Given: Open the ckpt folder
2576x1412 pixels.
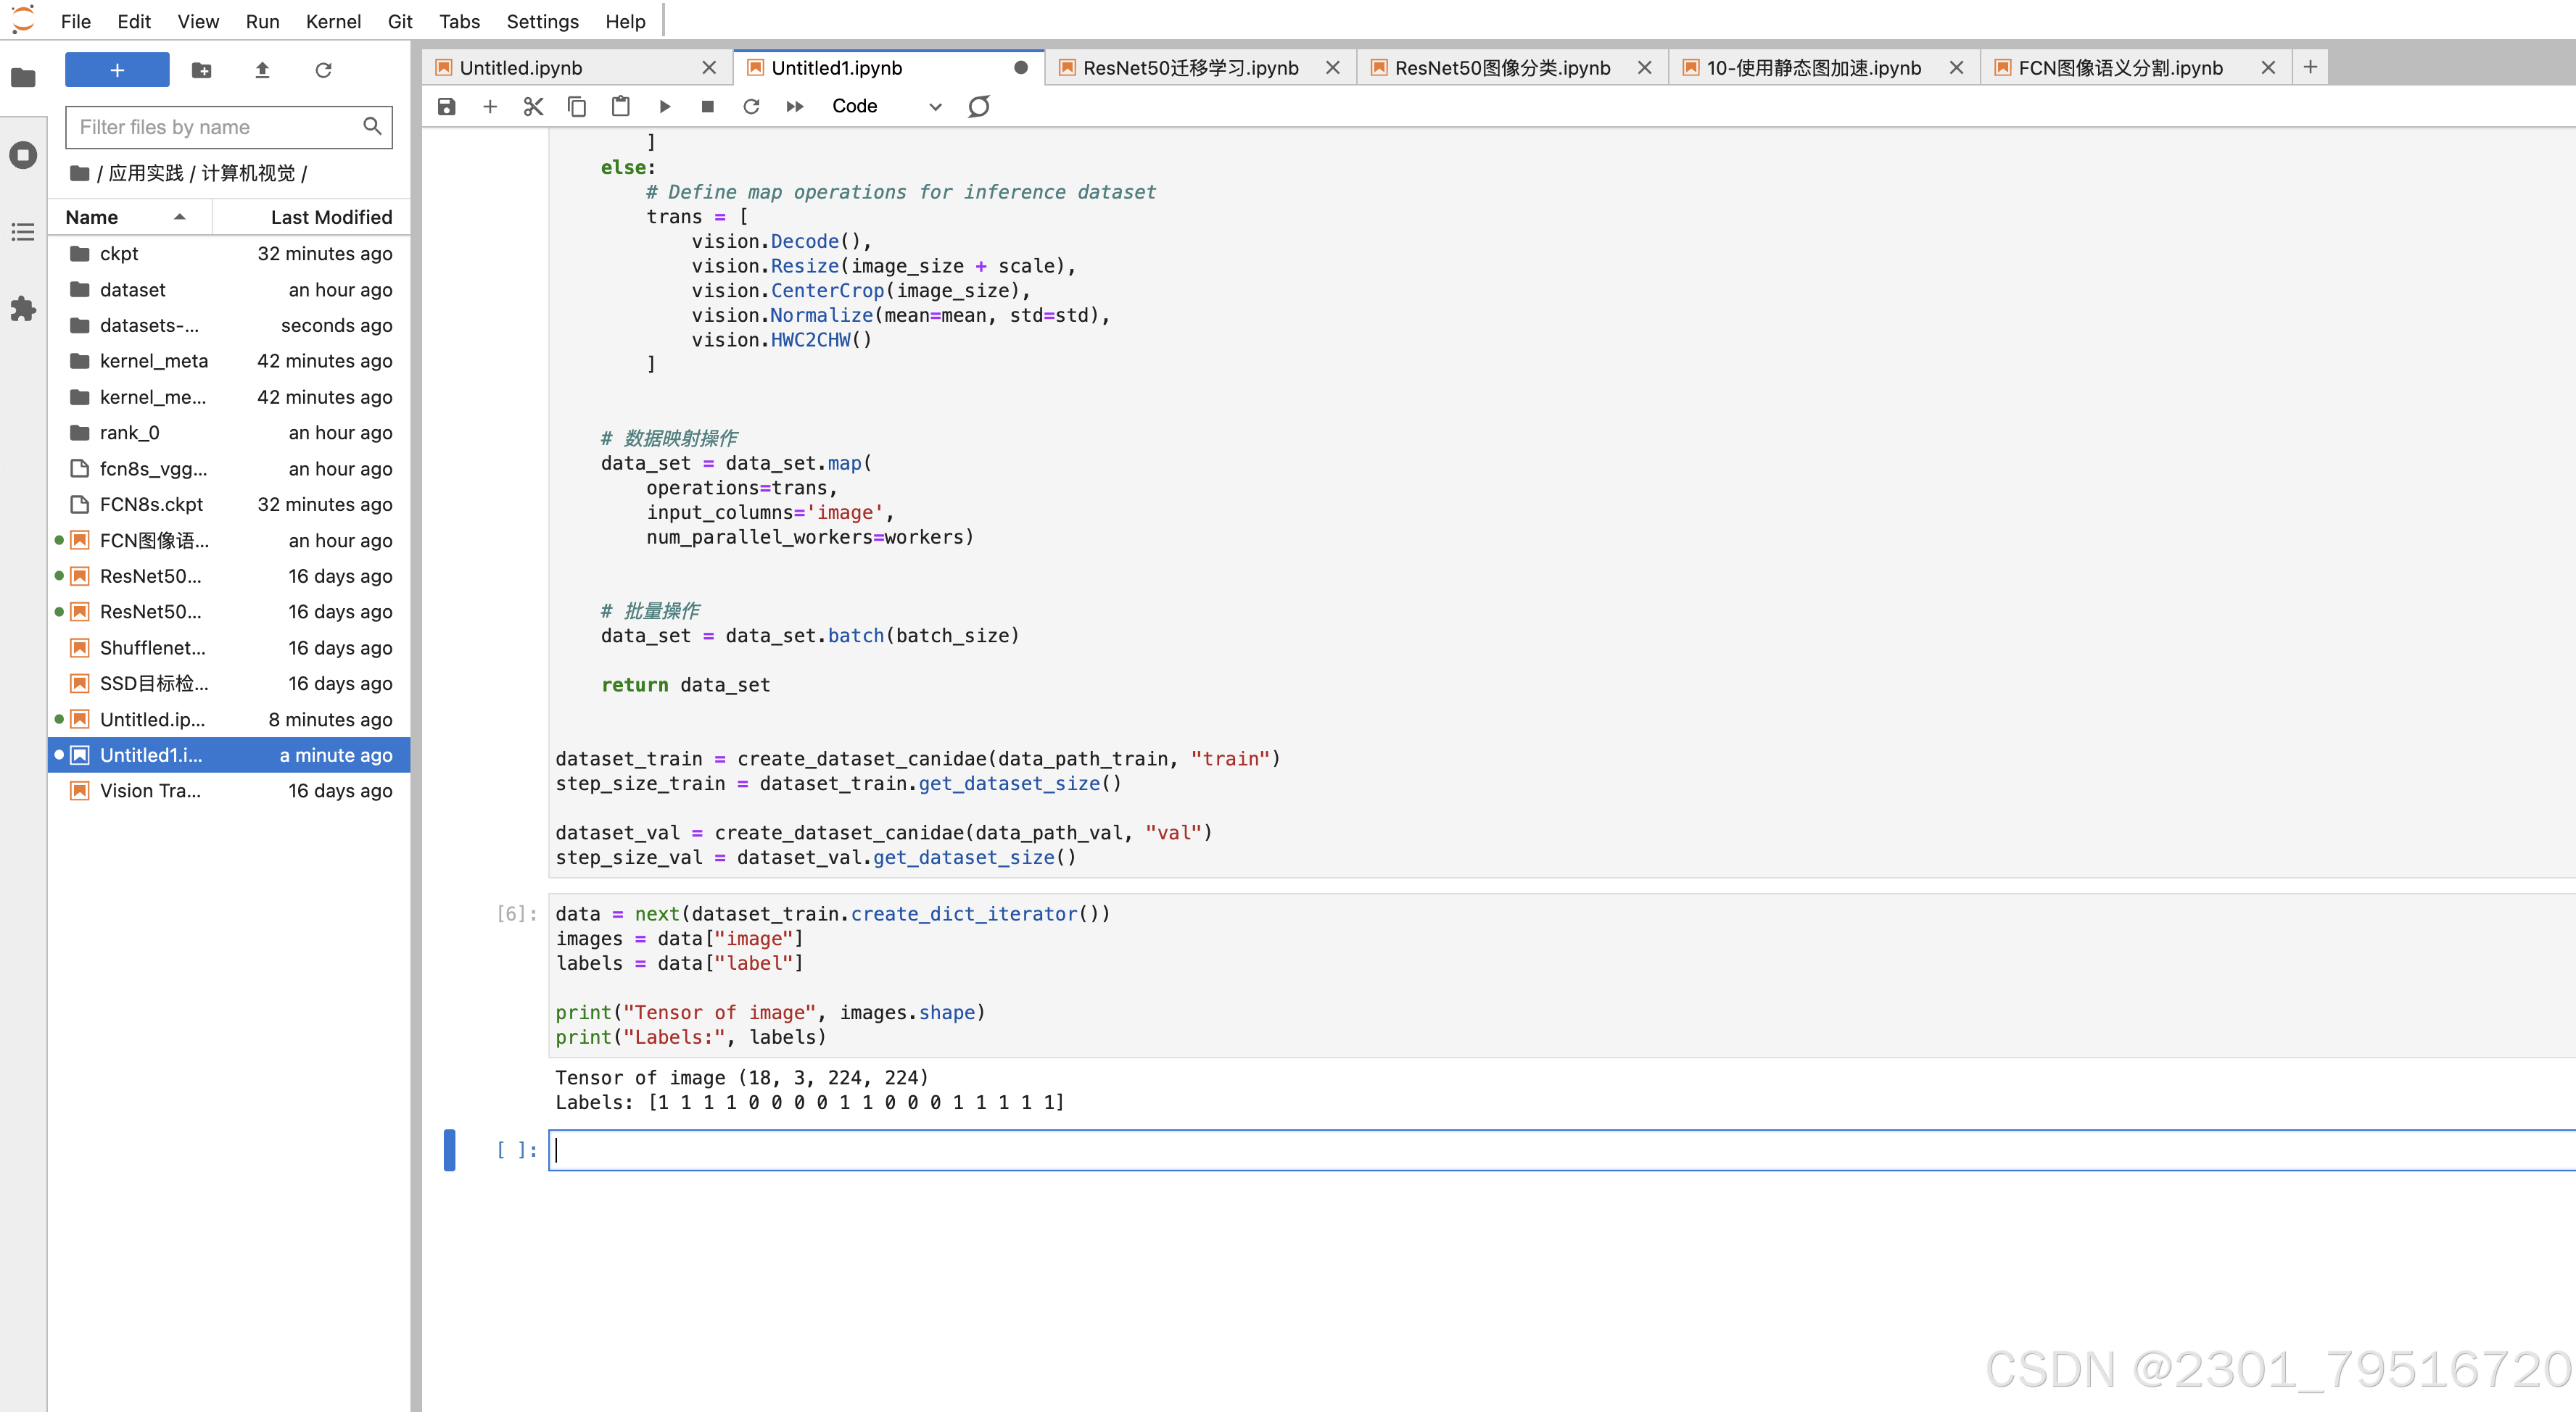Looking at the screenshot, I should point(119,254).
